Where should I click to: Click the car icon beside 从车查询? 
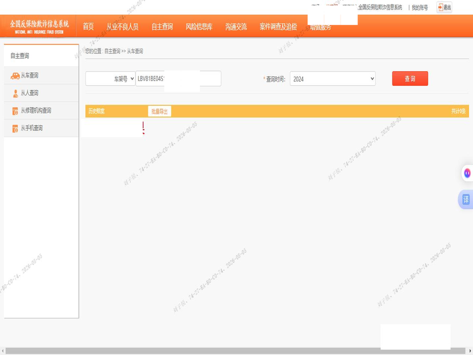pyautogui.click(x=15, y=76)
